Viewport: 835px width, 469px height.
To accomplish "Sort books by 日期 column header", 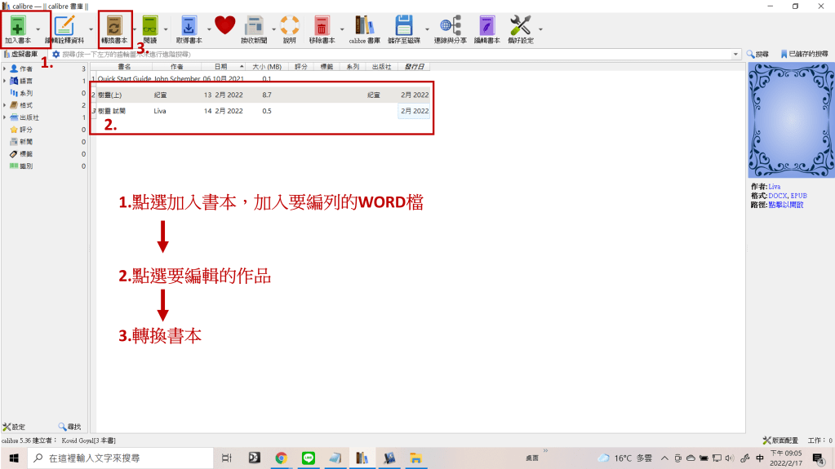I will pos(221,67).
